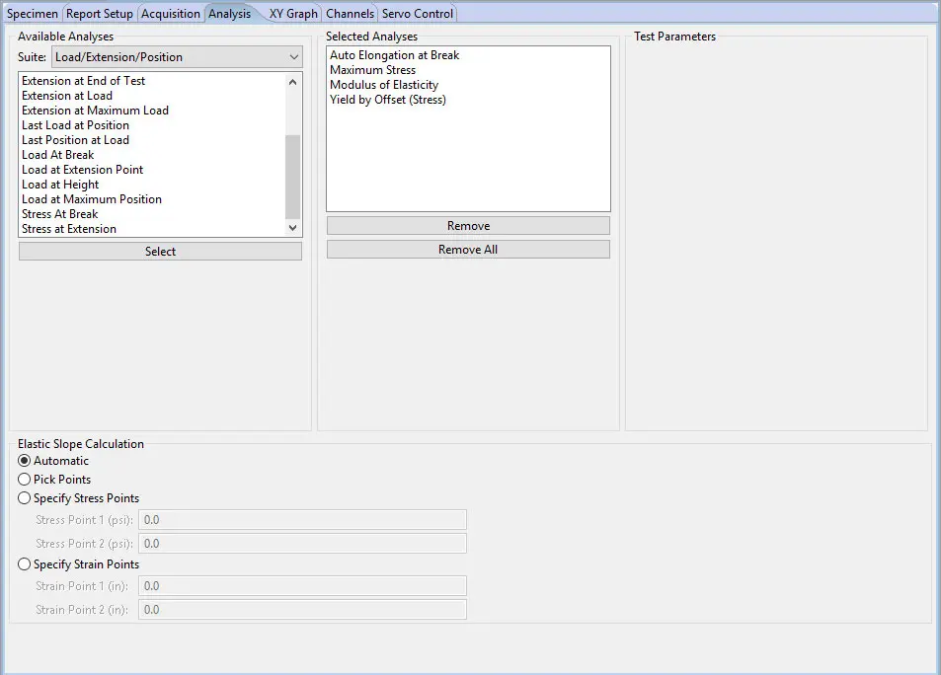Select Load At Break in available analyses
The height and width of the screenshot is (675, 941).
[57, 154]
